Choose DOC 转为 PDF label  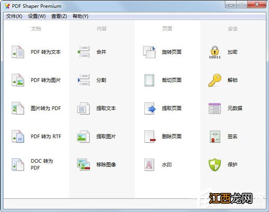click(42, 164)
